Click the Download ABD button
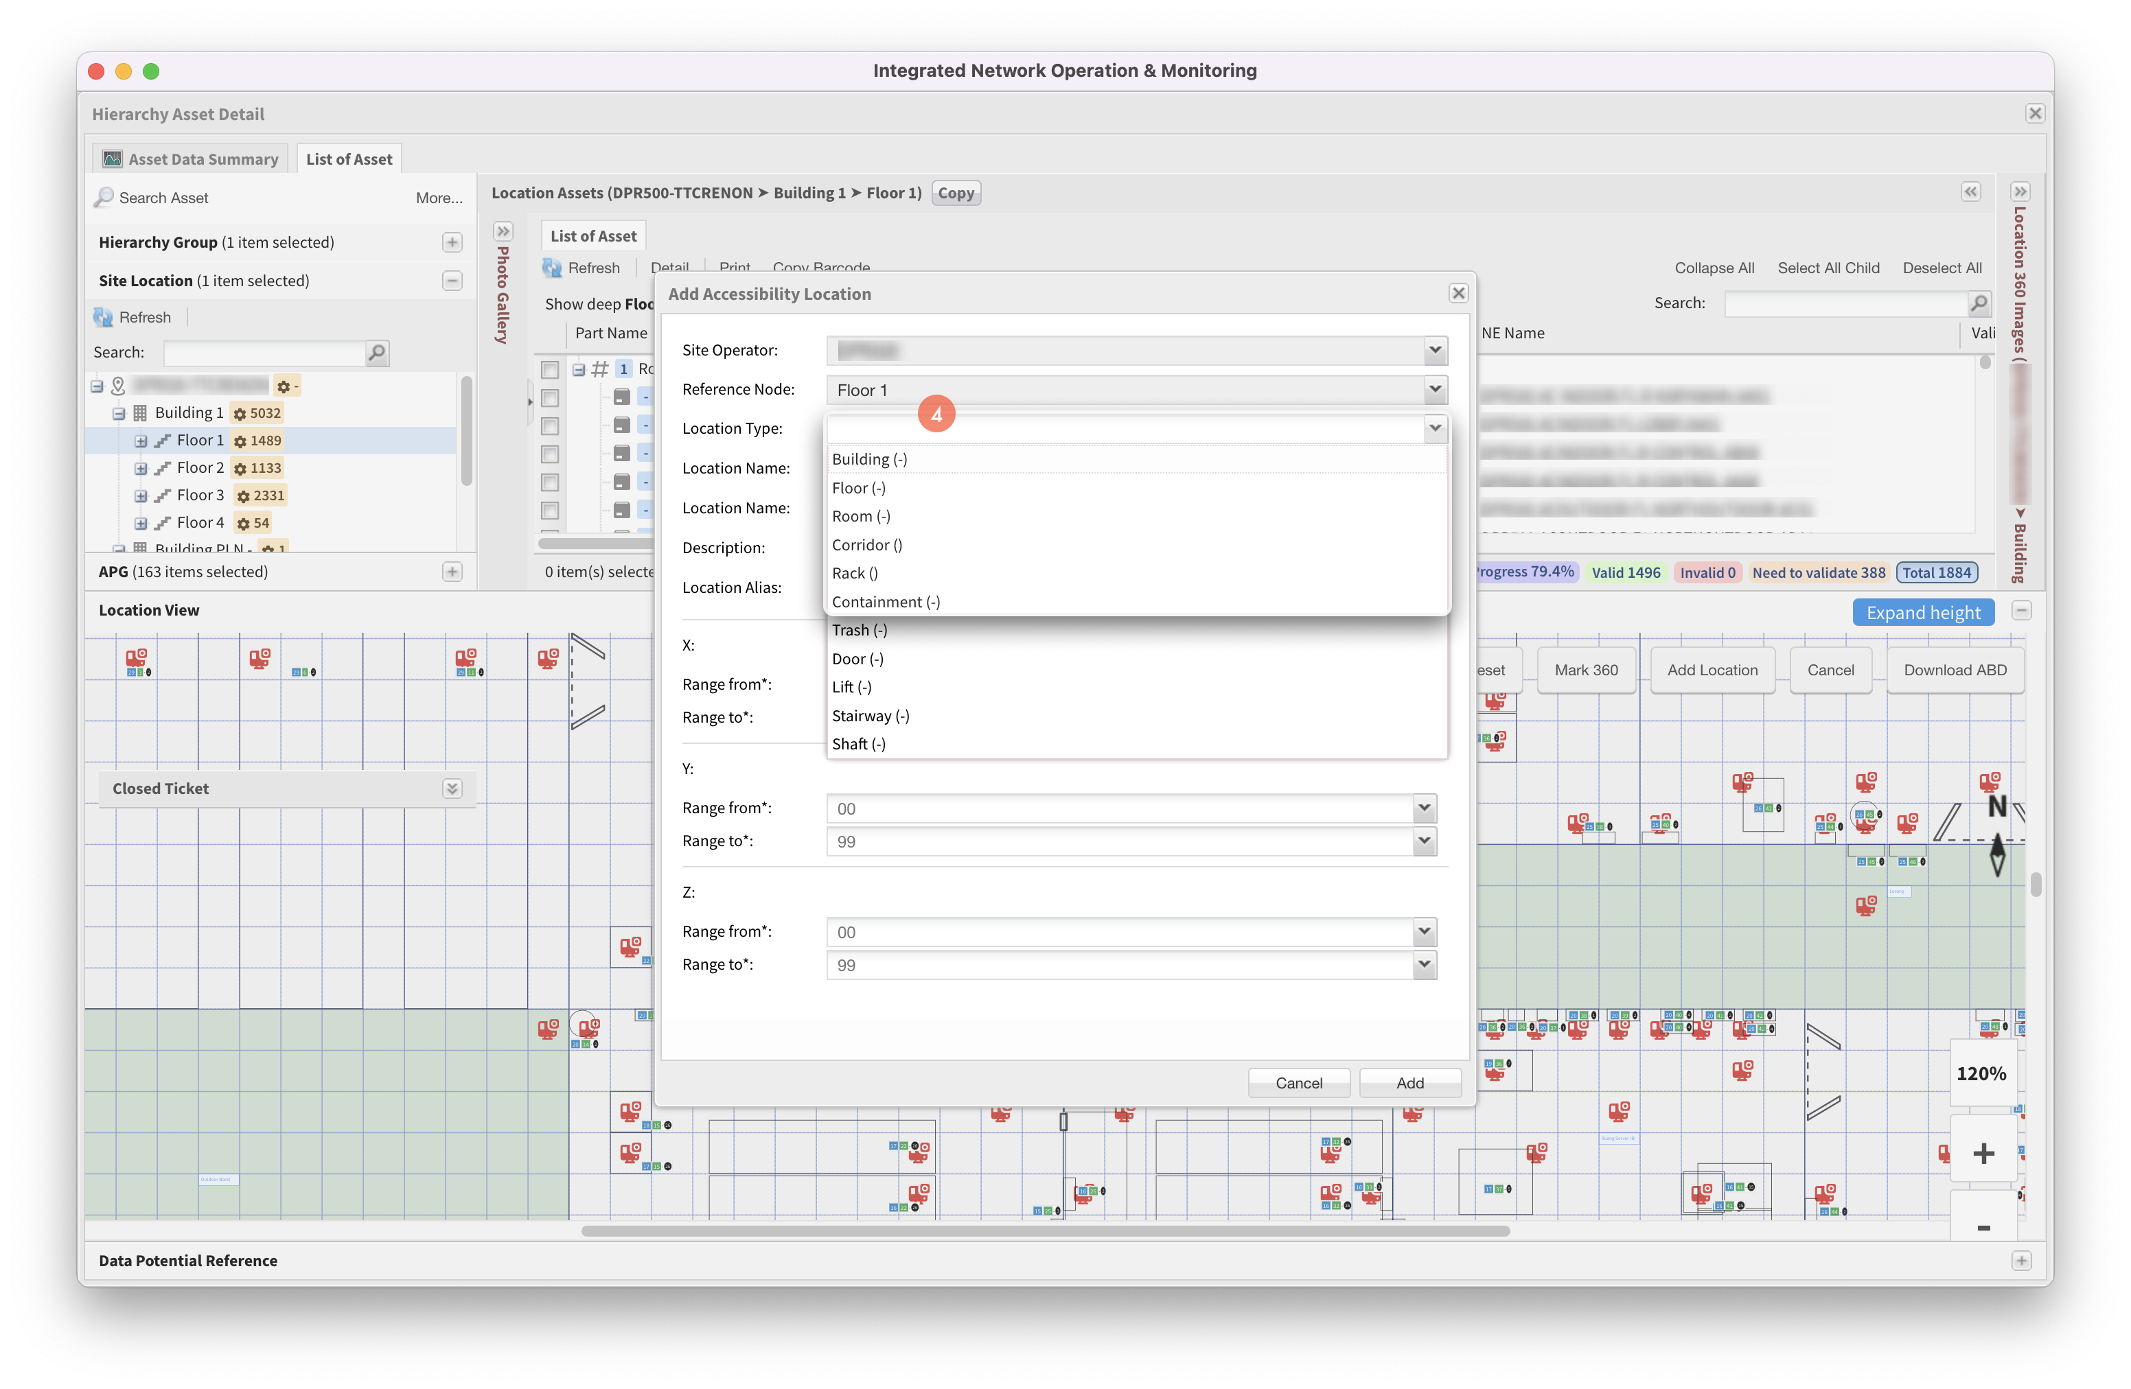This screenshot has height=1389, width=2131. point(1955,670)
